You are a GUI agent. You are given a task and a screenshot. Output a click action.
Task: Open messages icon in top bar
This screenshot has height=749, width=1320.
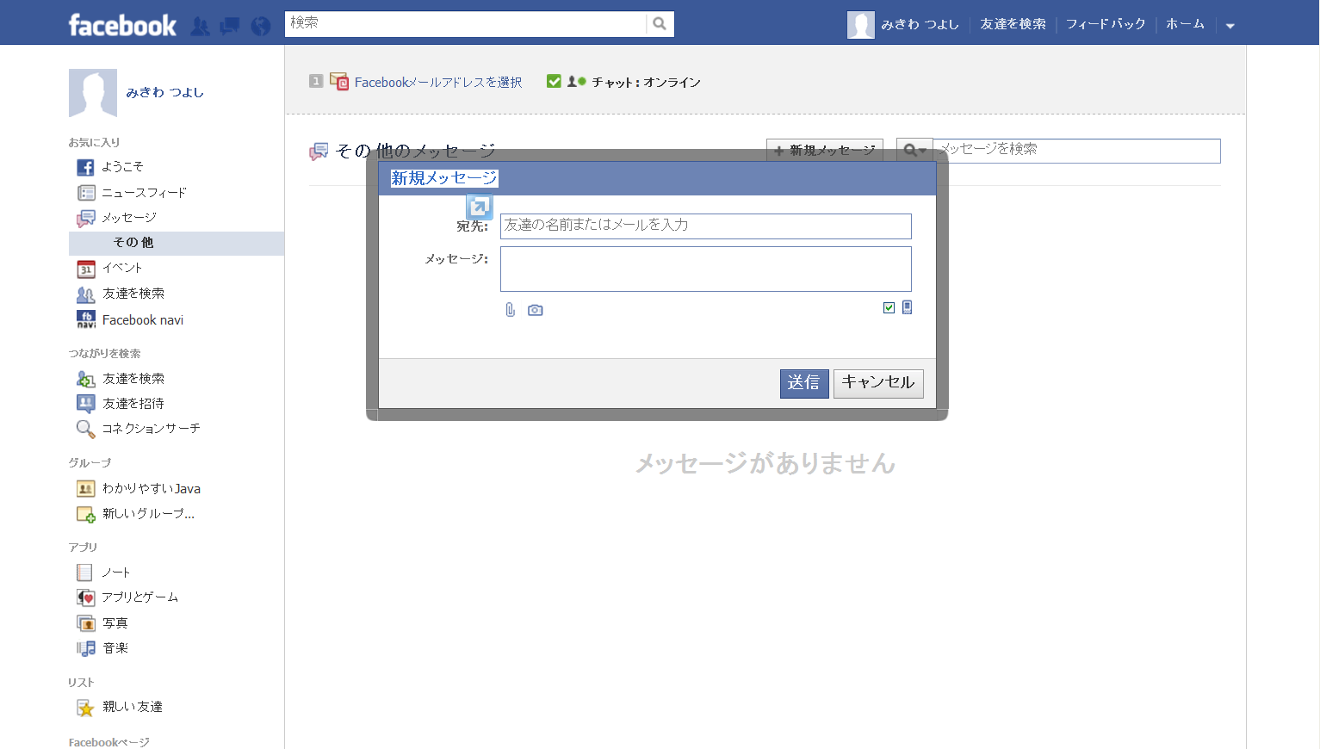(x=230, y=26)
